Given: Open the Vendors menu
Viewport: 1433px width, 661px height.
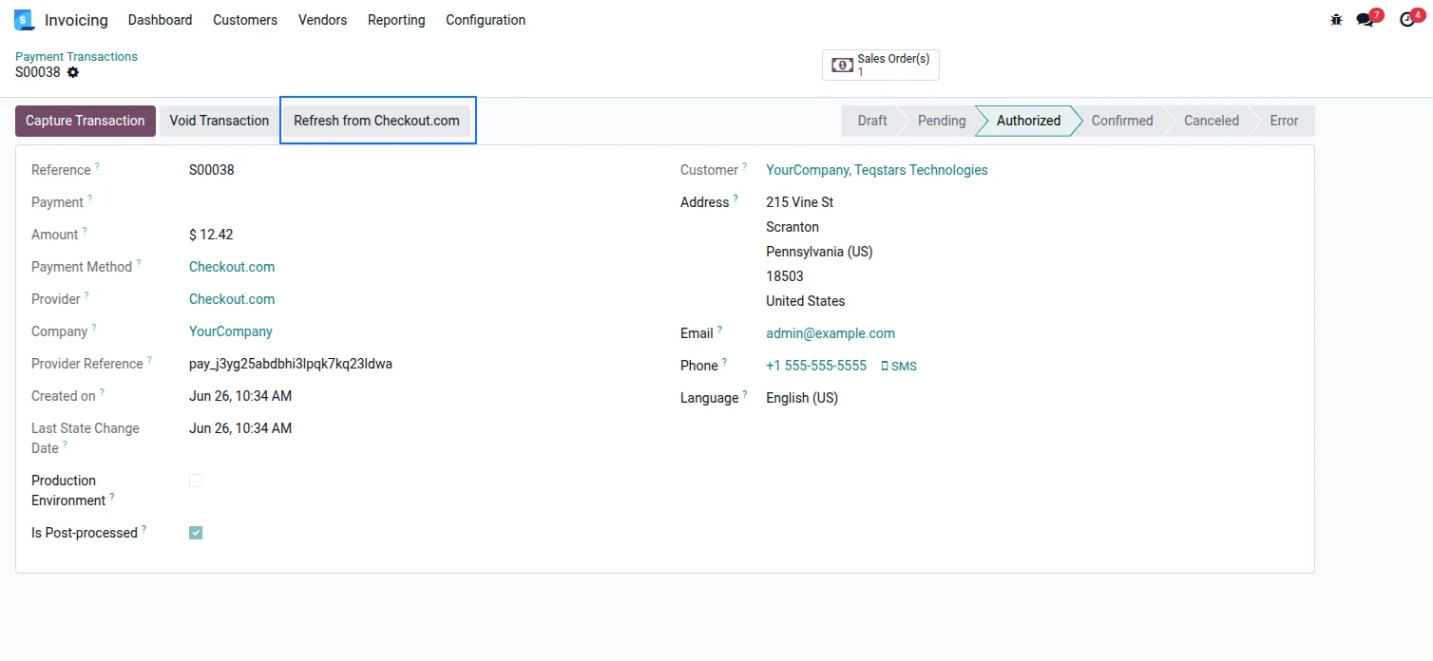Looking at the screenshot, I should pos(322,20).
